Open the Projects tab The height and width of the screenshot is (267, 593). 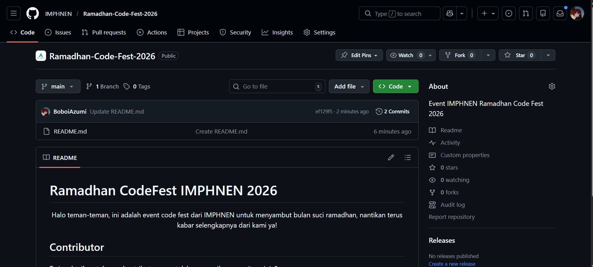tap(193, 32)
